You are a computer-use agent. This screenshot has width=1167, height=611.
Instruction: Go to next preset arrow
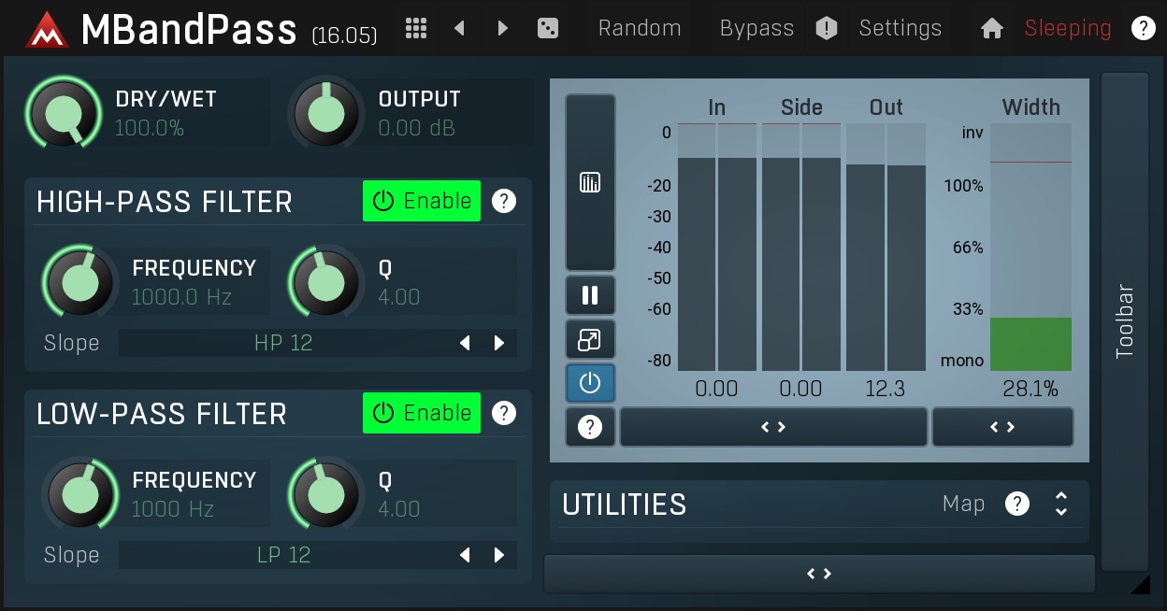tap(503, 28)
